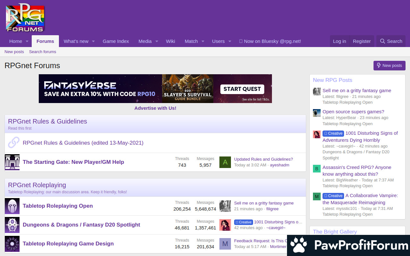Click the search magnifier icon
Image resolution: width=410 pixels, height=256 pixels.
(x=382, y=41)
